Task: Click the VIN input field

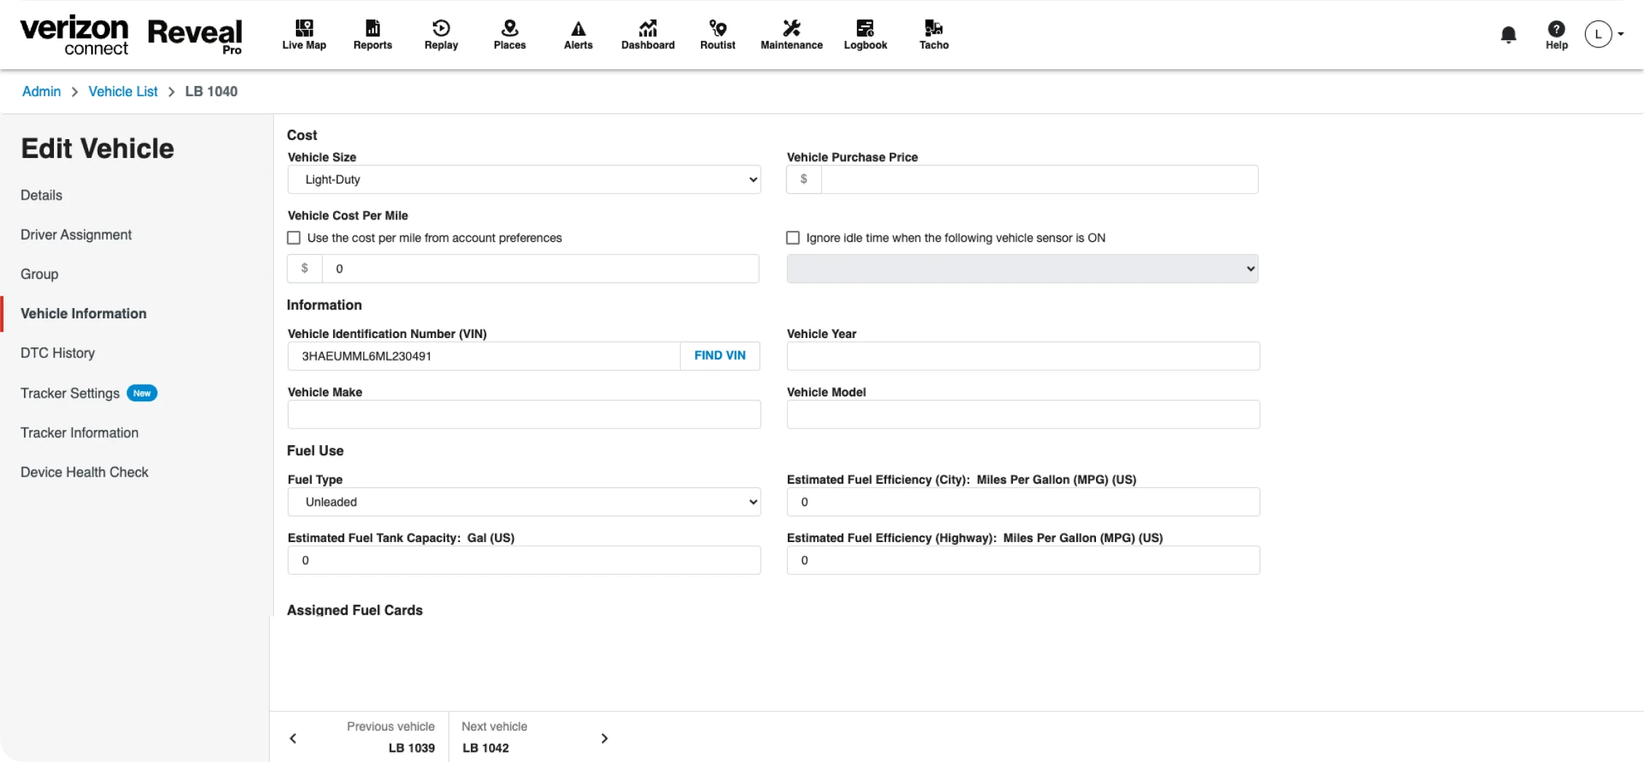Action: coord(484,356)
